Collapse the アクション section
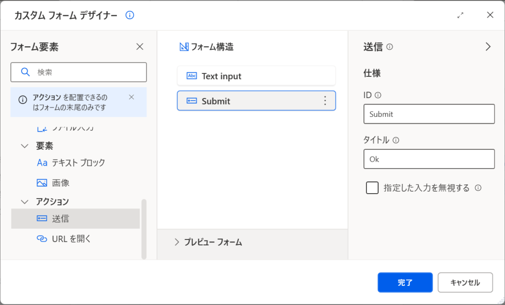Viewport: 505px width, 305px height. click(x=25, y=202)
